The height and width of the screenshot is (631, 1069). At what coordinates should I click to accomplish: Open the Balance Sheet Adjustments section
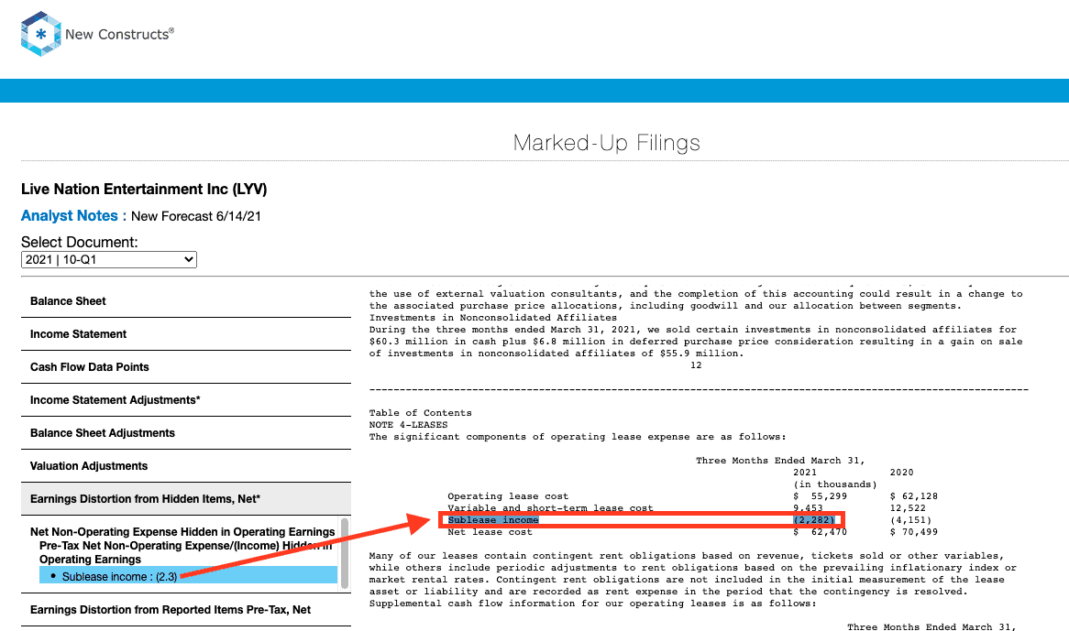(185, 433)
